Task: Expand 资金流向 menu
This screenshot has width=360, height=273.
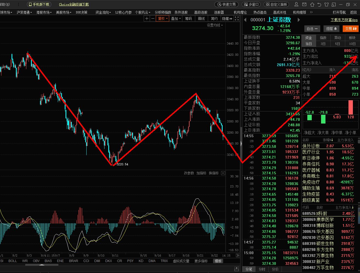Action: pyautogui.click(x=103, y=12)
